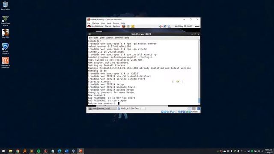The image size is (274, 154).
Task: Open the green circle app in taskbar
Action: pos(39,151)
